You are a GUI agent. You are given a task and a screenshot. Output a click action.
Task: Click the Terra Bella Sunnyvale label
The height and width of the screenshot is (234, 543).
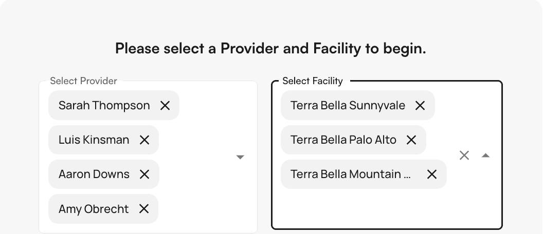348,106
